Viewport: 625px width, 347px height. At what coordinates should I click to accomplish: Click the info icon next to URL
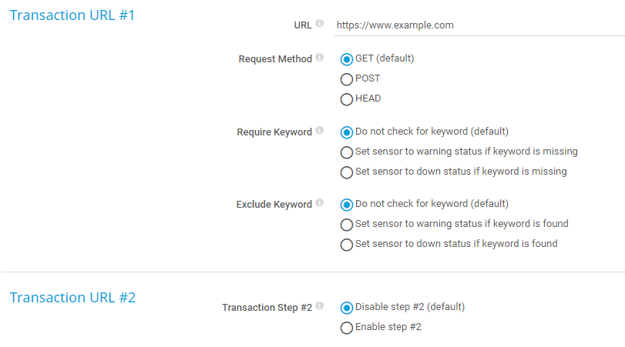[320, 24]
